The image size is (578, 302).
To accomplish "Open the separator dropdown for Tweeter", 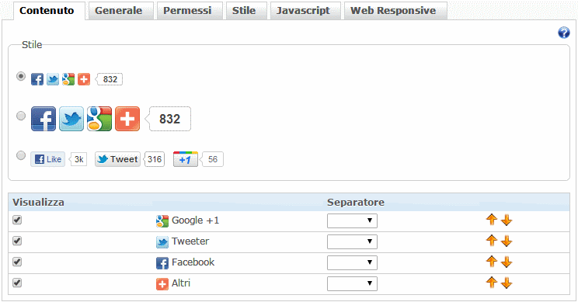I will point(352,241).
